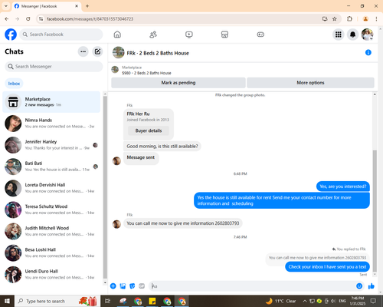Select the Inbox filter tab
The width and height of the screenshot is (383, 307).
click(x=14, y=84)
